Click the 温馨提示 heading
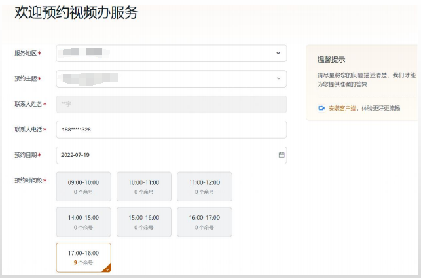This screenshot has height=278, width=421. (331, 60)
